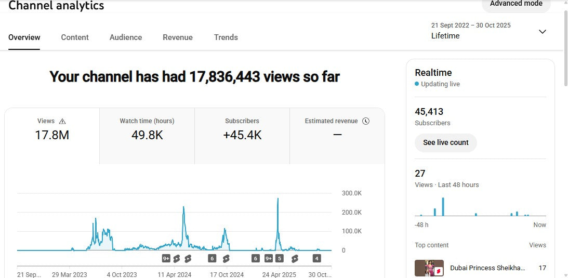This screenshot has height=278, width=568.
Task: Switch to the Content tab
Action: point(75,37)
